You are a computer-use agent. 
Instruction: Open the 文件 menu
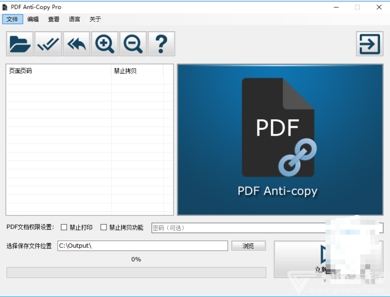[13, 19]
